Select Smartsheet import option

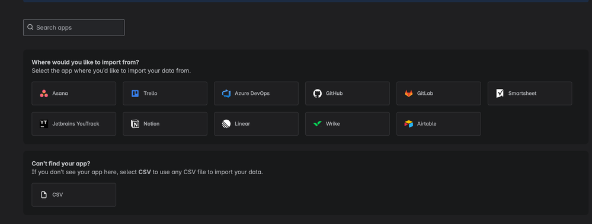530,93
